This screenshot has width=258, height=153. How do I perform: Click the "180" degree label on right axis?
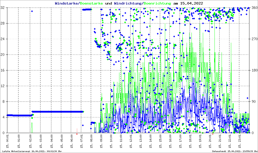tap(254, 70)
